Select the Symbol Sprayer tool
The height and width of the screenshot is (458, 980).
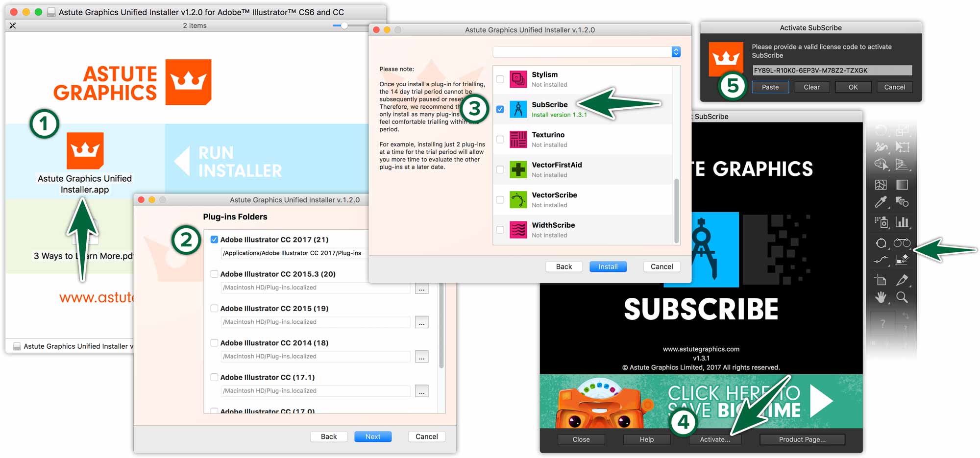tap(881, 222)
